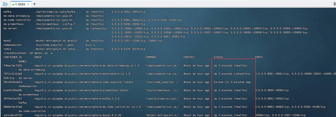Image resolution: width=336 pixels, height=117 pixels.
Task: Click the ms-data-streaming:v2.1.0 image path
Action: pyautogui.click(x=87, y=65)
